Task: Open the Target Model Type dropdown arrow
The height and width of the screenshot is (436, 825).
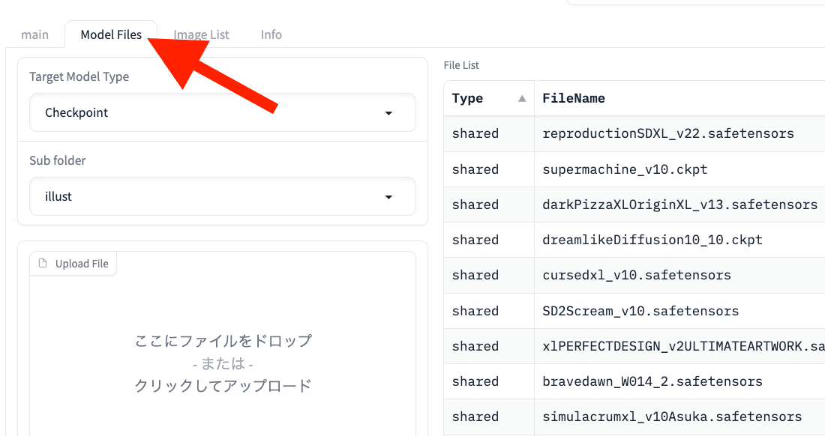Action: click(x=388, y=113)
